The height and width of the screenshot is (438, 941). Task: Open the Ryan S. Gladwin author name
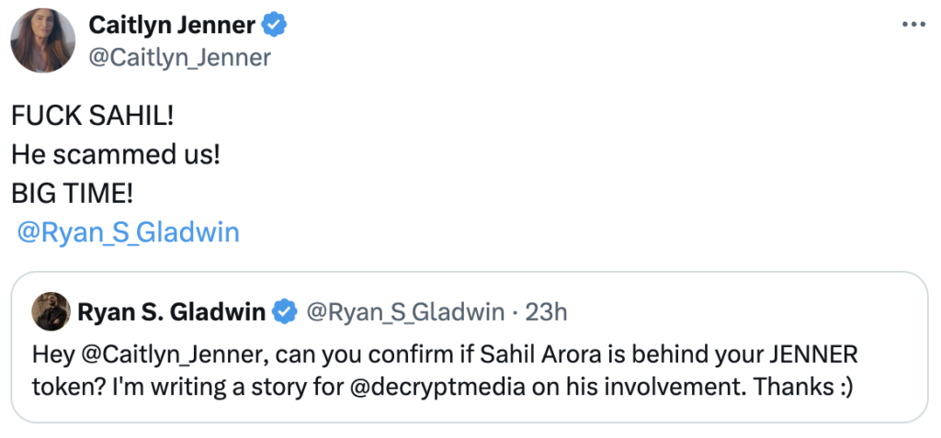[172, 312]
